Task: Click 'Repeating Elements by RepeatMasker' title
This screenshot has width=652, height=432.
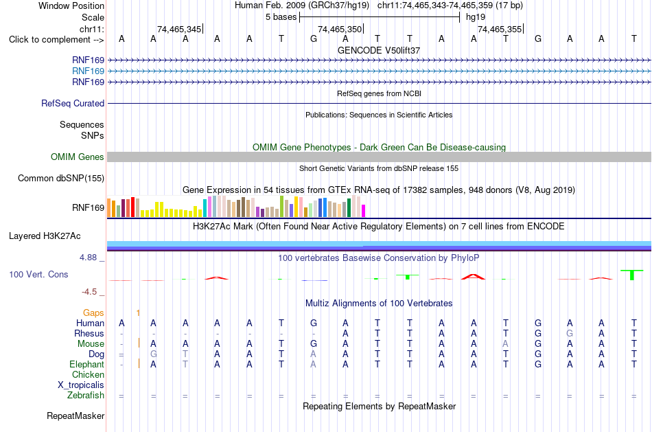Action: (x=379, y=406)
